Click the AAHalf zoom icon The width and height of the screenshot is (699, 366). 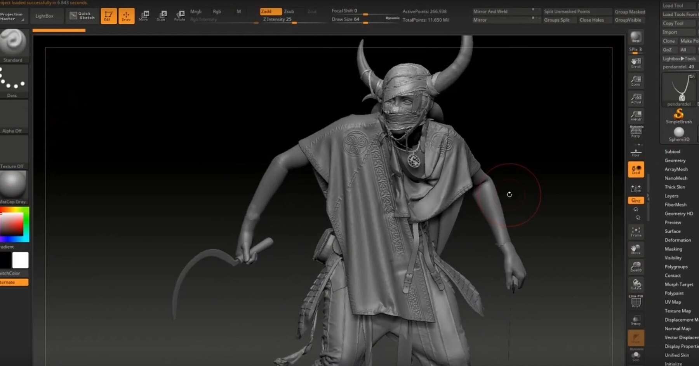[x=636, y=115]
